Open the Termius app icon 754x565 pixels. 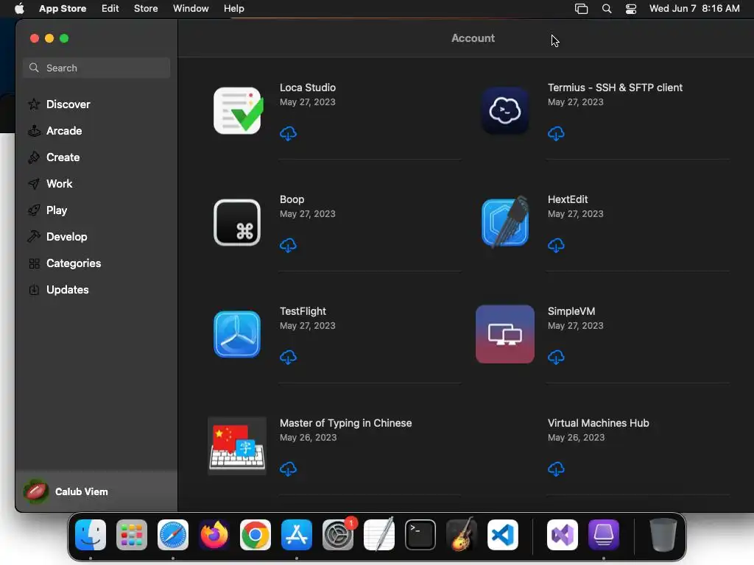click(505, 110)
